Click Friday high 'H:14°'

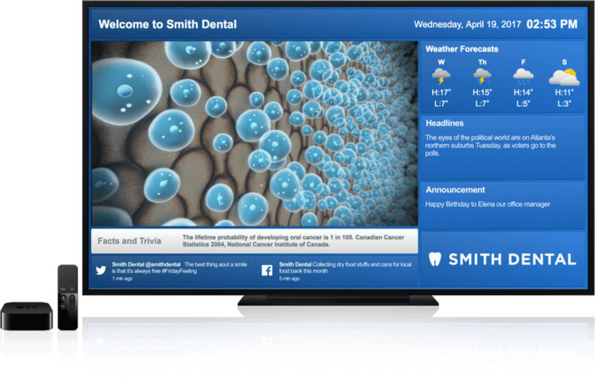523,92
